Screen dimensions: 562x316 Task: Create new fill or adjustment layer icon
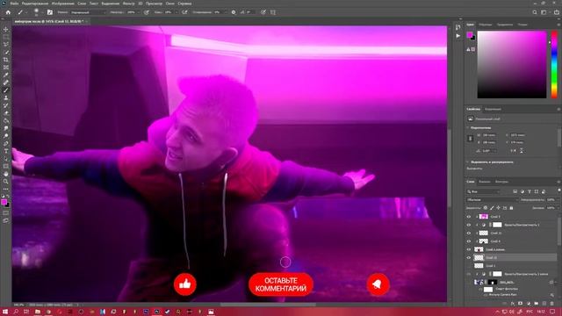(529, 304)
